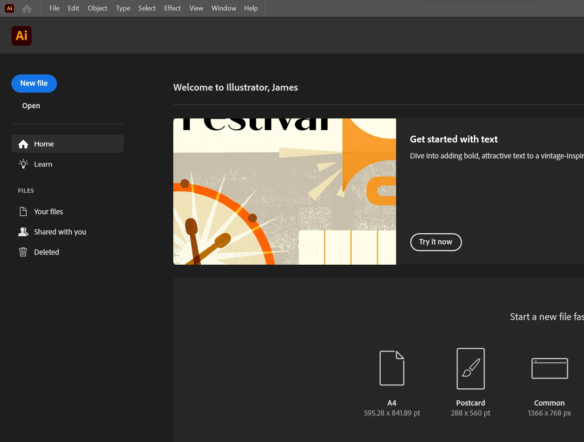Click the Festival tutorial artwork thumbnail

(285, 192)
